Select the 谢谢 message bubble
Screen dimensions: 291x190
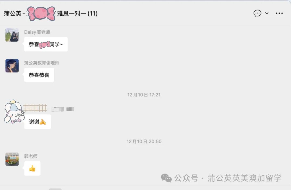(x=38, y=122)
